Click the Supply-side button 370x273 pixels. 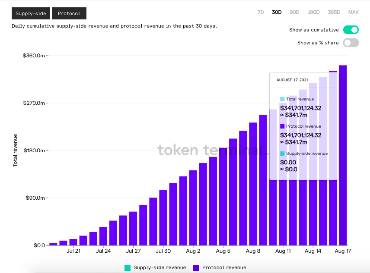click(31, 13)
